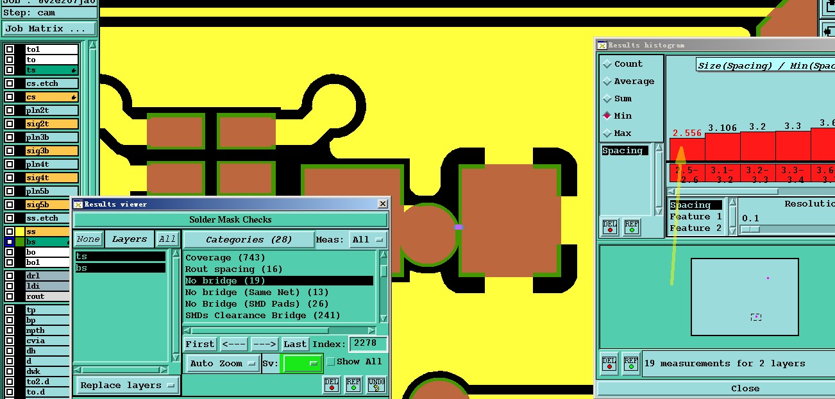Click the REF icon beside the measurements status text
Image resolution: width=835 pixels, height=399 pixels.
click(x=631, y=364)
